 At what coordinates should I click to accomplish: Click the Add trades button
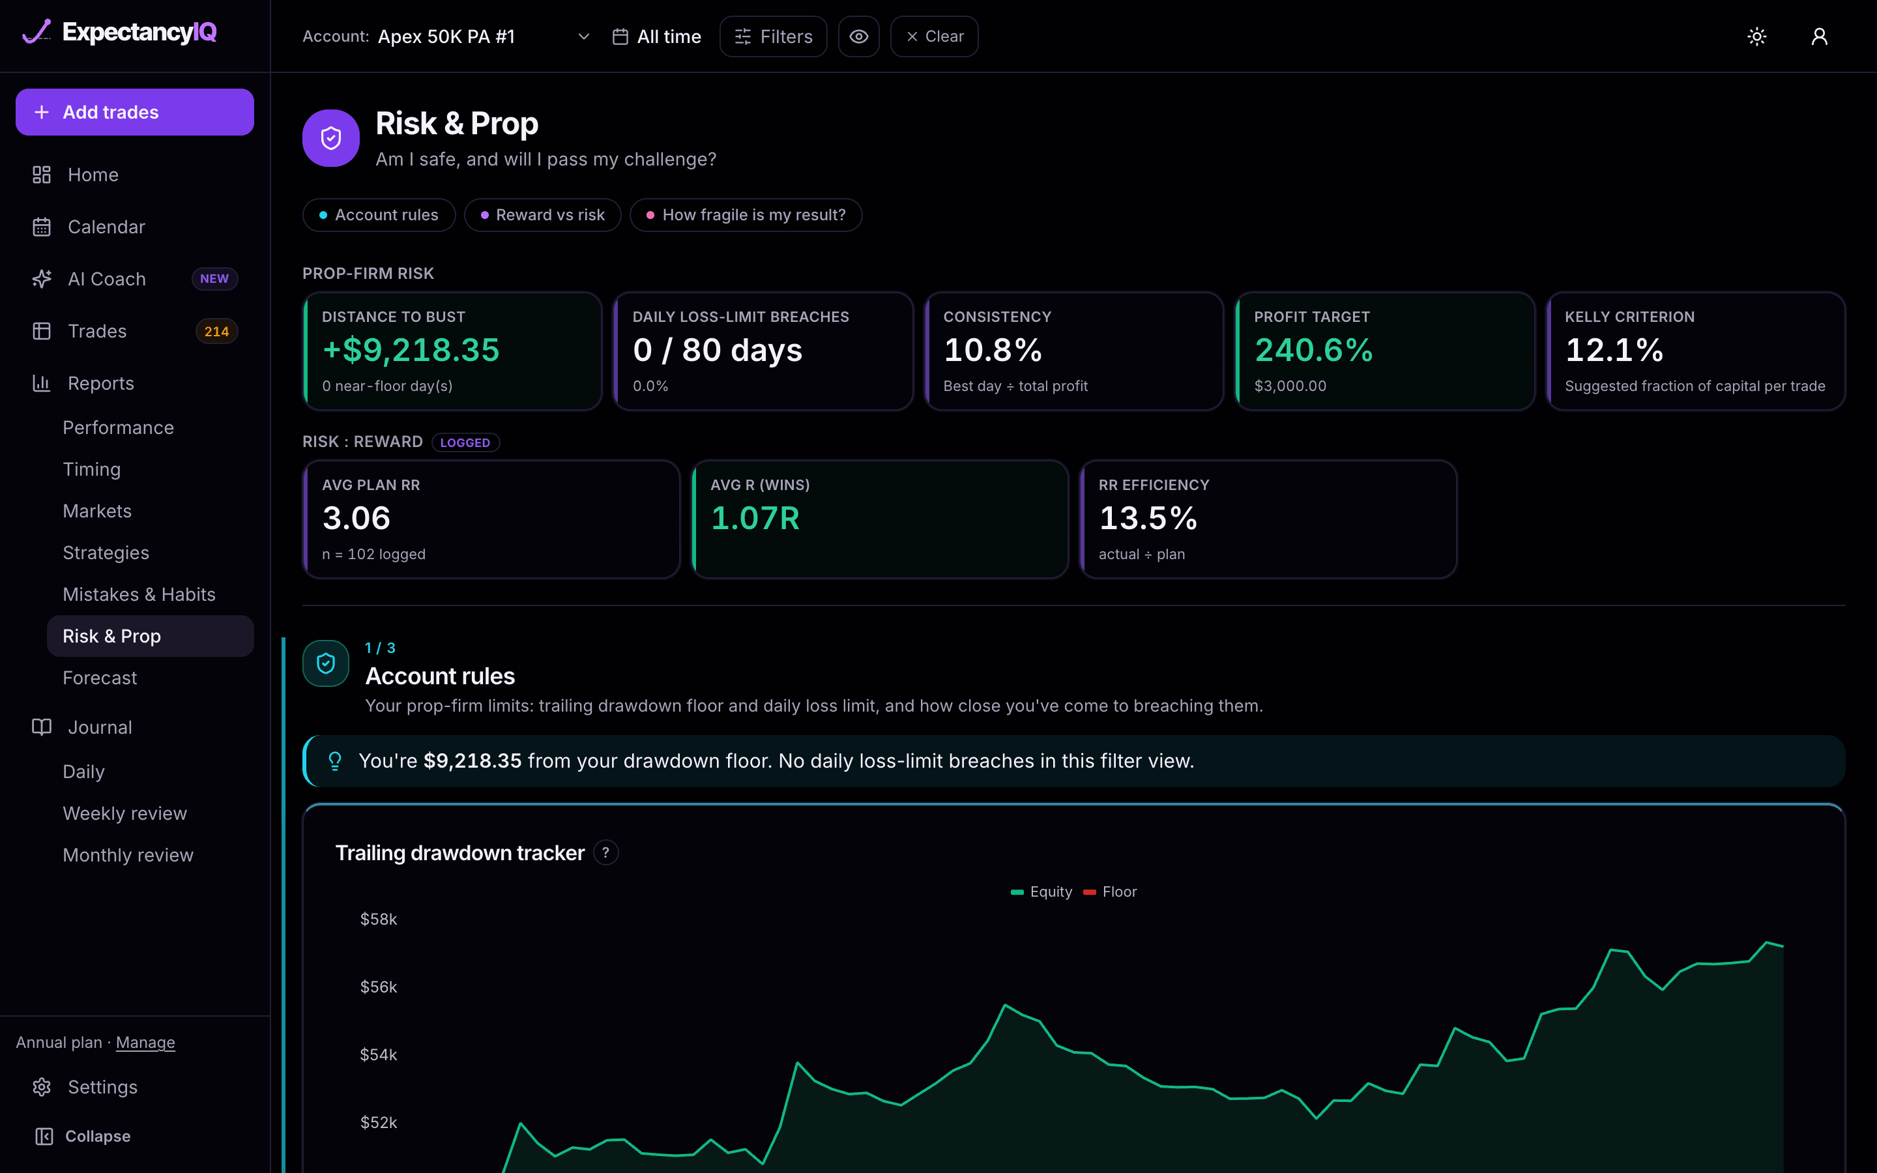[135, 113]
